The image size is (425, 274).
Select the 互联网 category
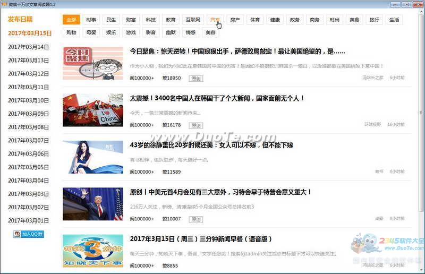[193, 20]
